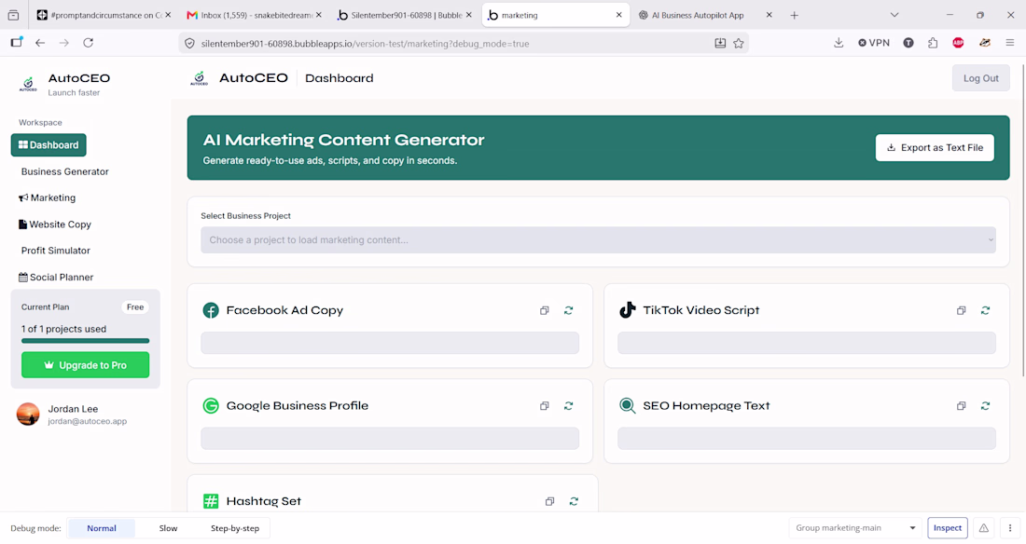This screenshot has width=1026, height=544.
Task: Open the Select Business Project dropdown
Action: click(598, 240)
